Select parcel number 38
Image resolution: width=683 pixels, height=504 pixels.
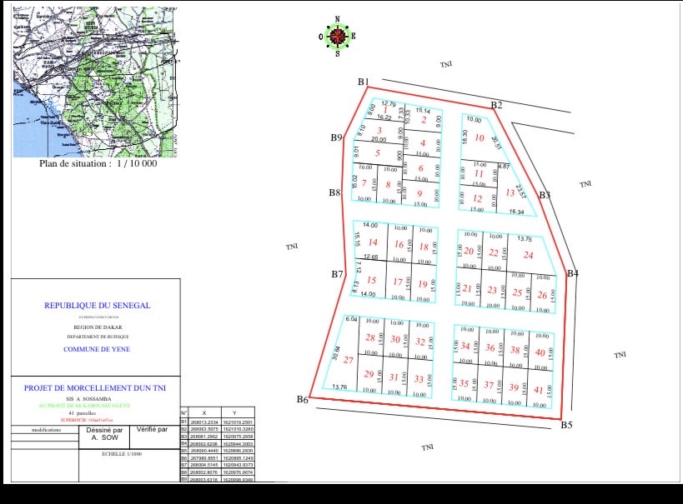(x=515, y=350)
